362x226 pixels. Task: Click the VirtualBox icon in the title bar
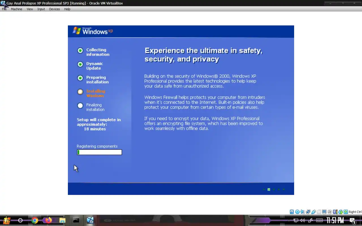click(x=3, y=3)
